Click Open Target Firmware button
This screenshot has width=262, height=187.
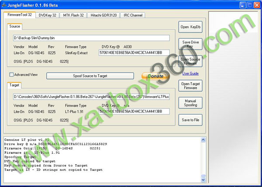(x=190, y=86)
